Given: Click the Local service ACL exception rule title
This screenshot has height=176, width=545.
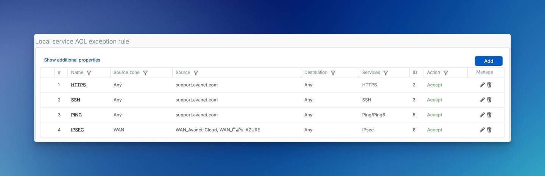Looking at the screenshot, I should [x=82, y=42].
